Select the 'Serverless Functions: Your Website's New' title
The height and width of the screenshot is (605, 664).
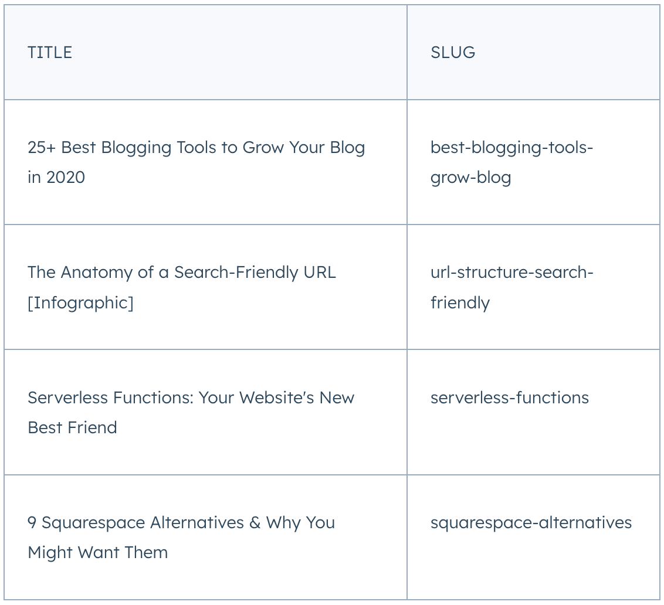pos(191,398)
